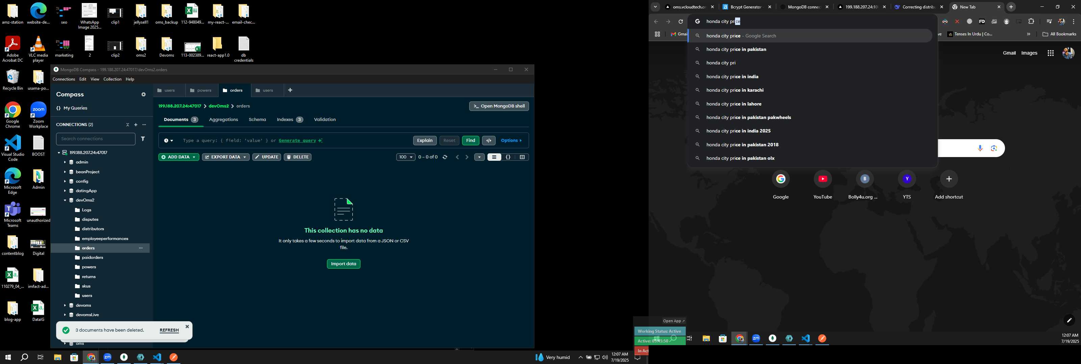1081x364 pixels.
Task: Open media controls icon in Chrome toolbar
Action: 1049,21
